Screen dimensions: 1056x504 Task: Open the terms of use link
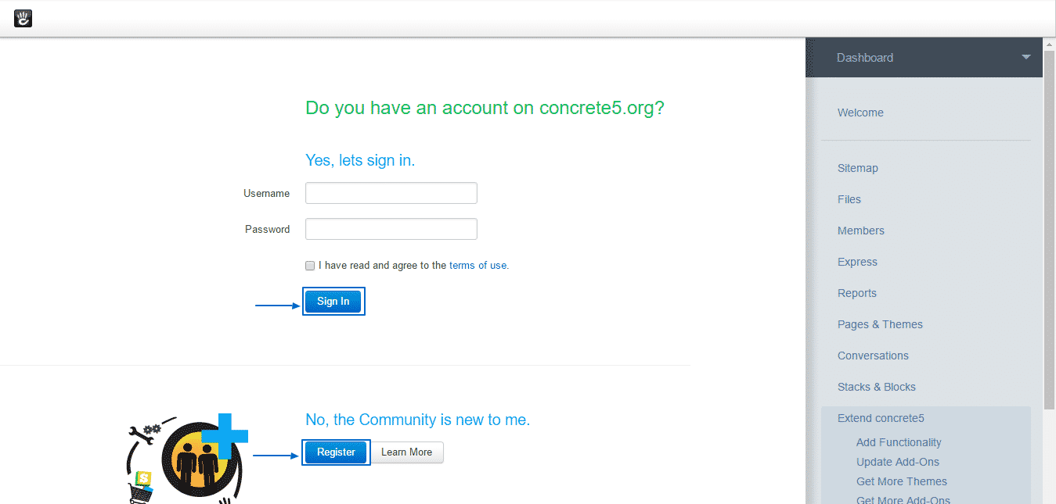tap(478, 266)
